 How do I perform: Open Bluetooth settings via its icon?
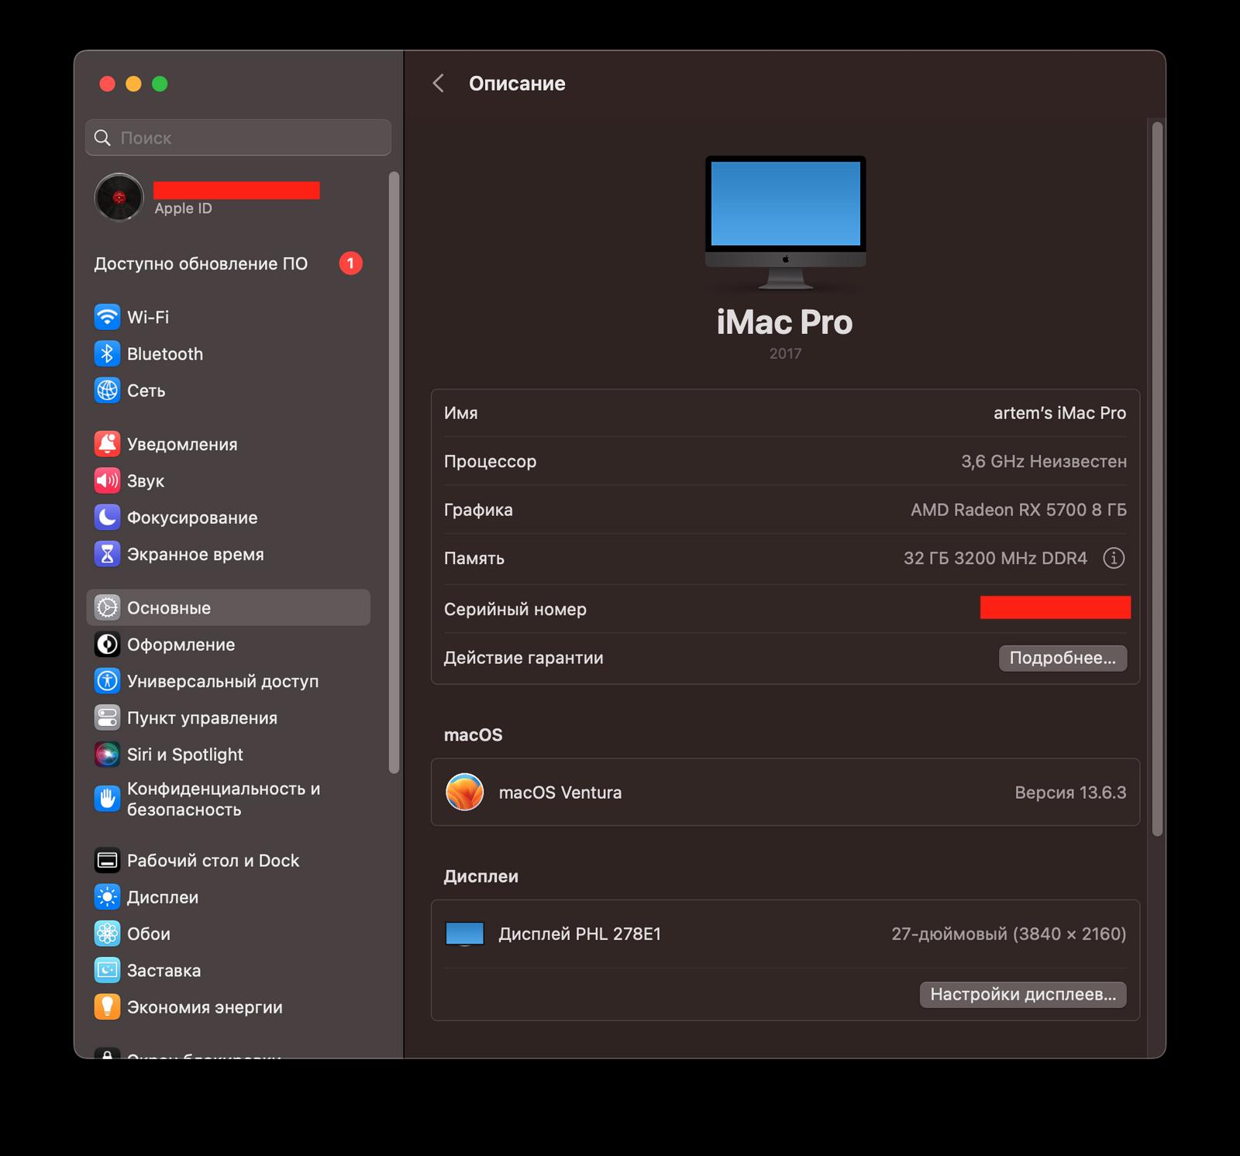click(107, 354)
